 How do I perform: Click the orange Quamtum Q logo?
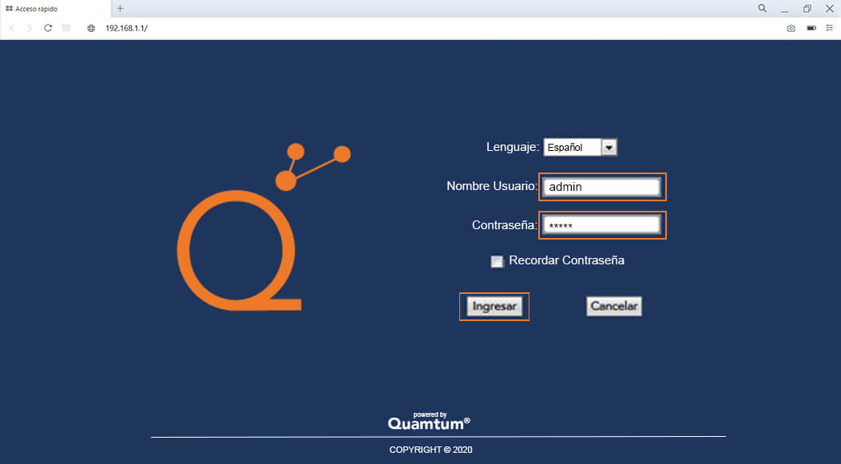click(x=240, y=256)
